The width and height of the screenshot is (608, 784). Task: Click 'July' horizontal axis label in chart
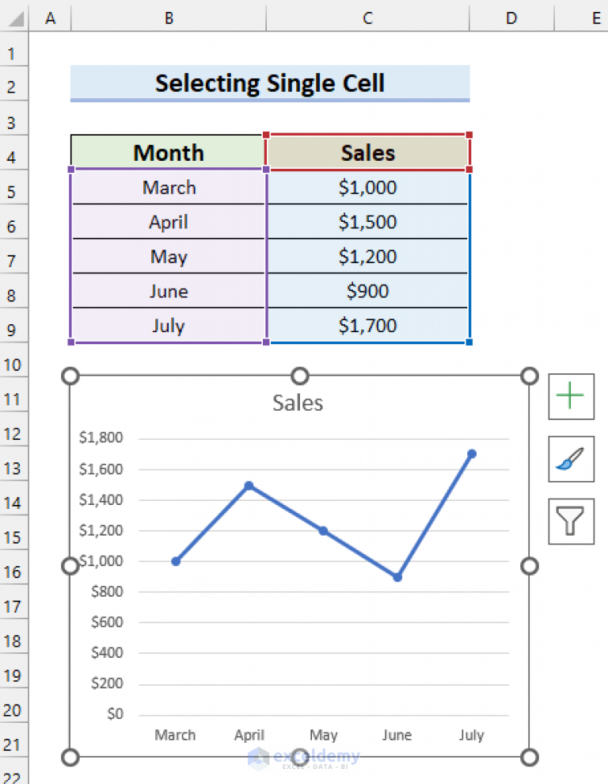click(x=471, y=735)
